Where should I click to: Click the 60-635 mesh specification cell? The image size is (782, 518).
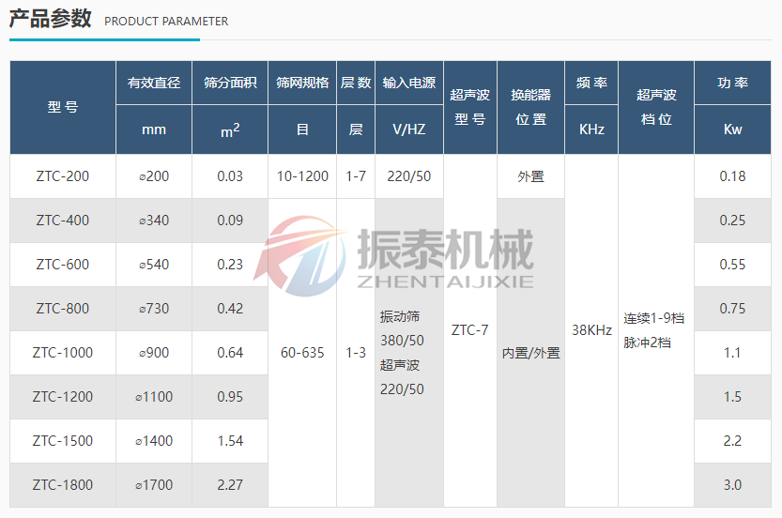point(302,353)
